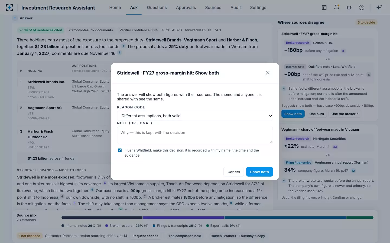Open the Sources tab
This screenshot has width=390, height=243.
[x=213, y=8]
